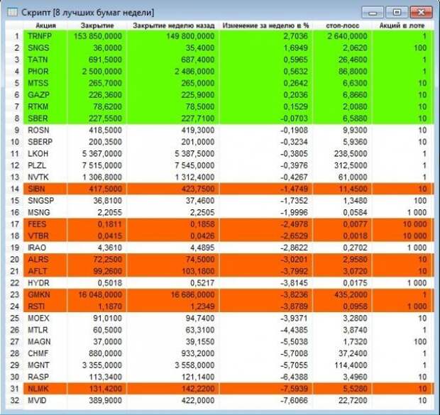Click row number 32
Image resolution: width=440 pixels, height=415 pixels.
pyautogui.click(x=15, y=401)
